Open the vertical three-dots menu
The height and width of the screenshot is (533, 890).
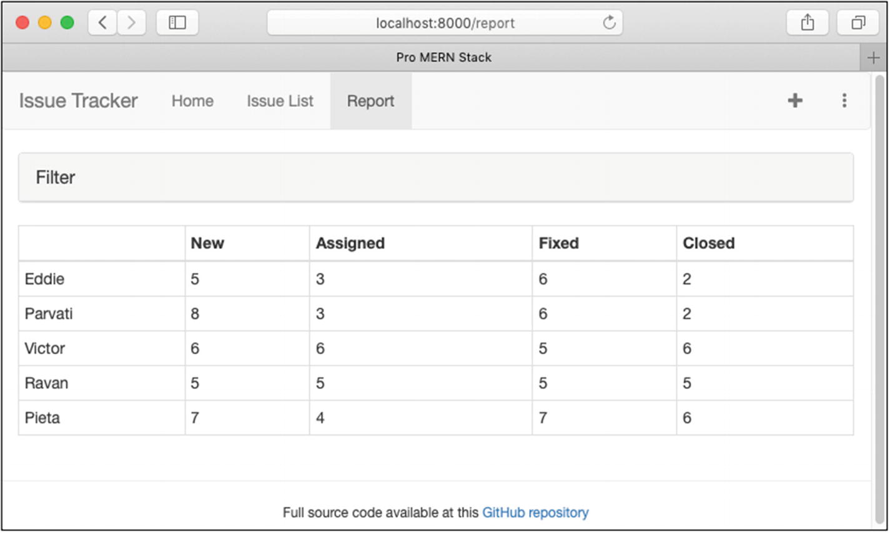[844, 100]
